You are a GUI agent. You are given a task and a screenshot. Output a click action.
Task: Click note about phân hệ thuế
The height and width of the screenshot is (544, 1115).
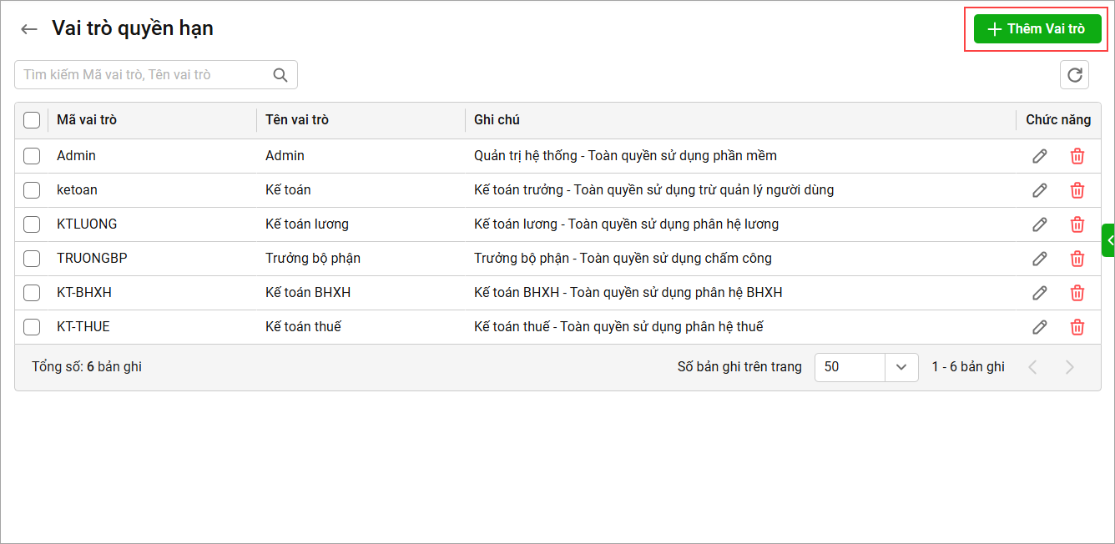[x=618, y=327]
